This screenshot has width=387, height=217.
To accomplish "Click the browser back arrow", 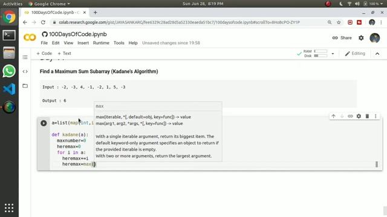I will (25, 22).
